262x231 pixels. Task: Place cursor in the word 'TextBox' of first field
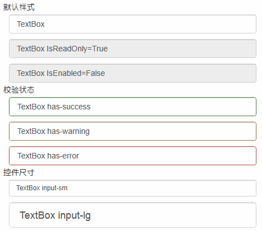click(31, 24)
